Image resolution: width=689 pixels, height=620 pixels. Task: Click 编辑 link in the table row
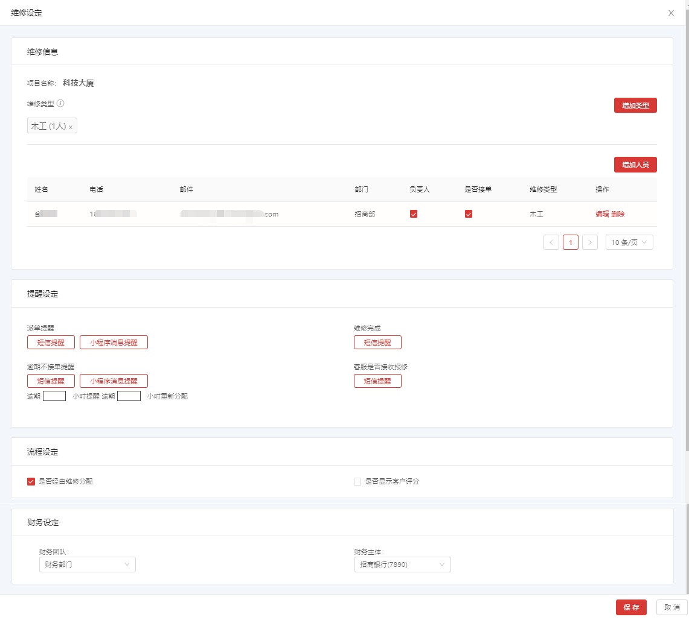(x=602, y=214)
